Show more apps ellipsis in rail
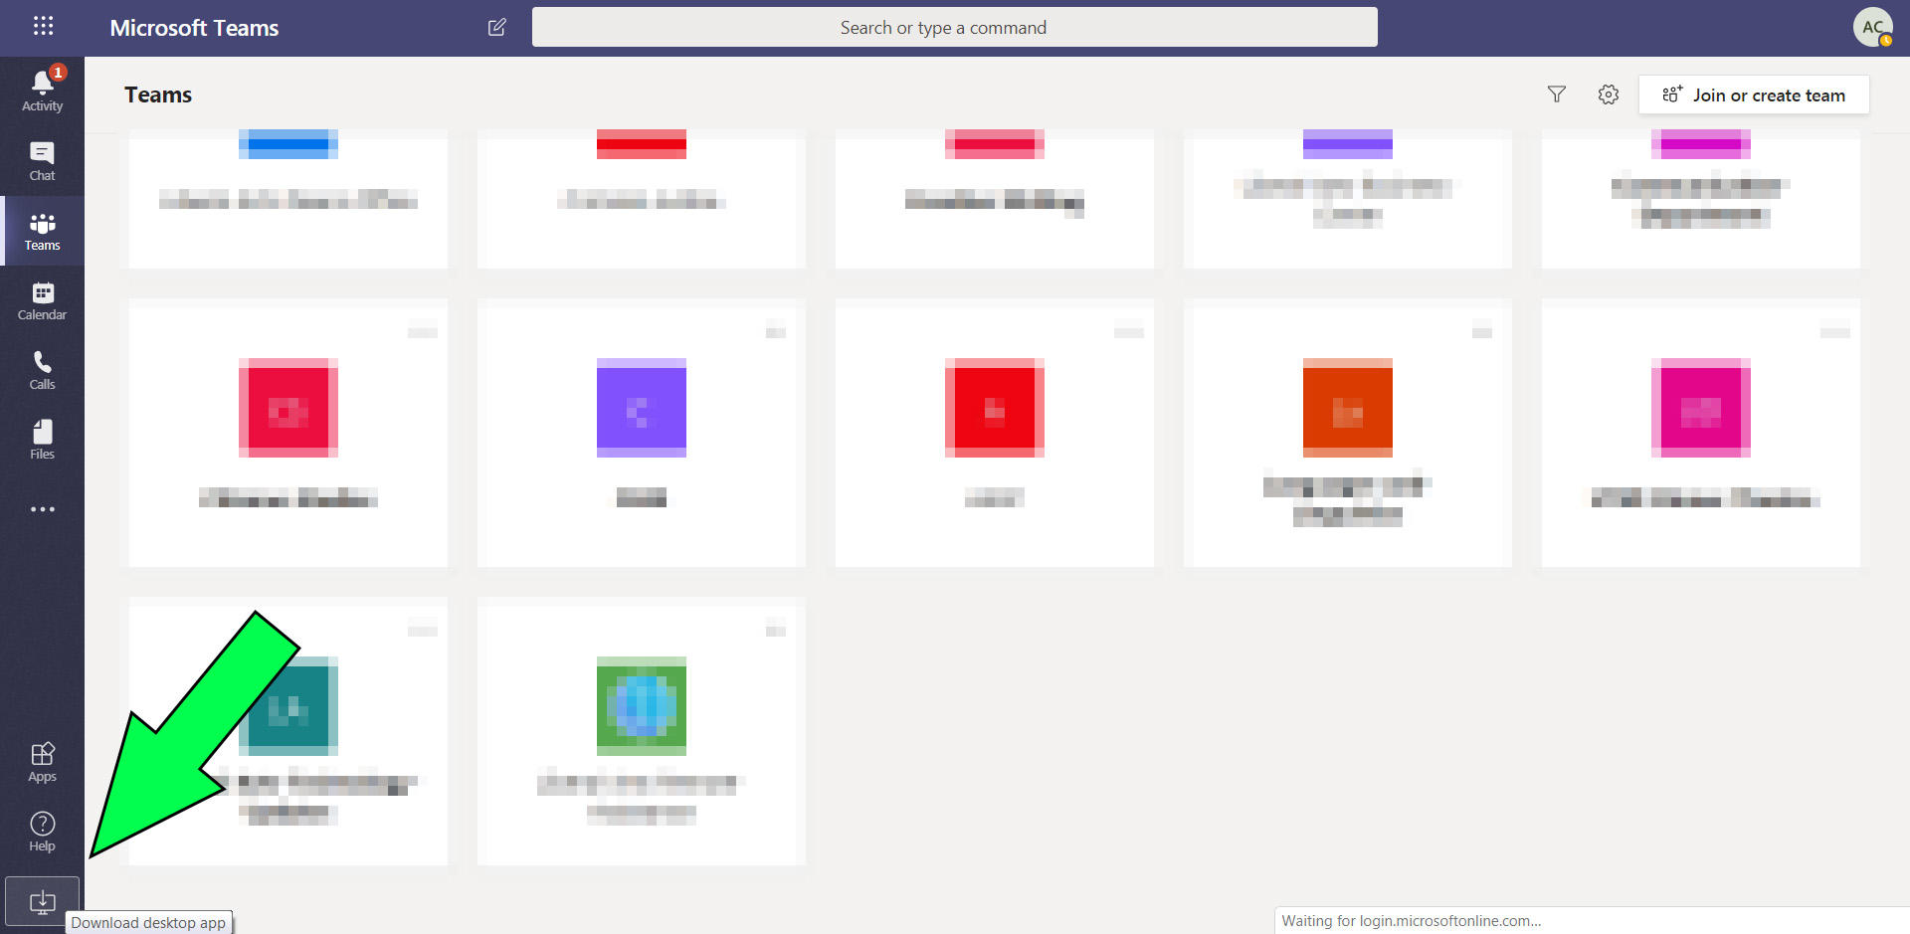The image size is (1910, 934). point(42,509)
